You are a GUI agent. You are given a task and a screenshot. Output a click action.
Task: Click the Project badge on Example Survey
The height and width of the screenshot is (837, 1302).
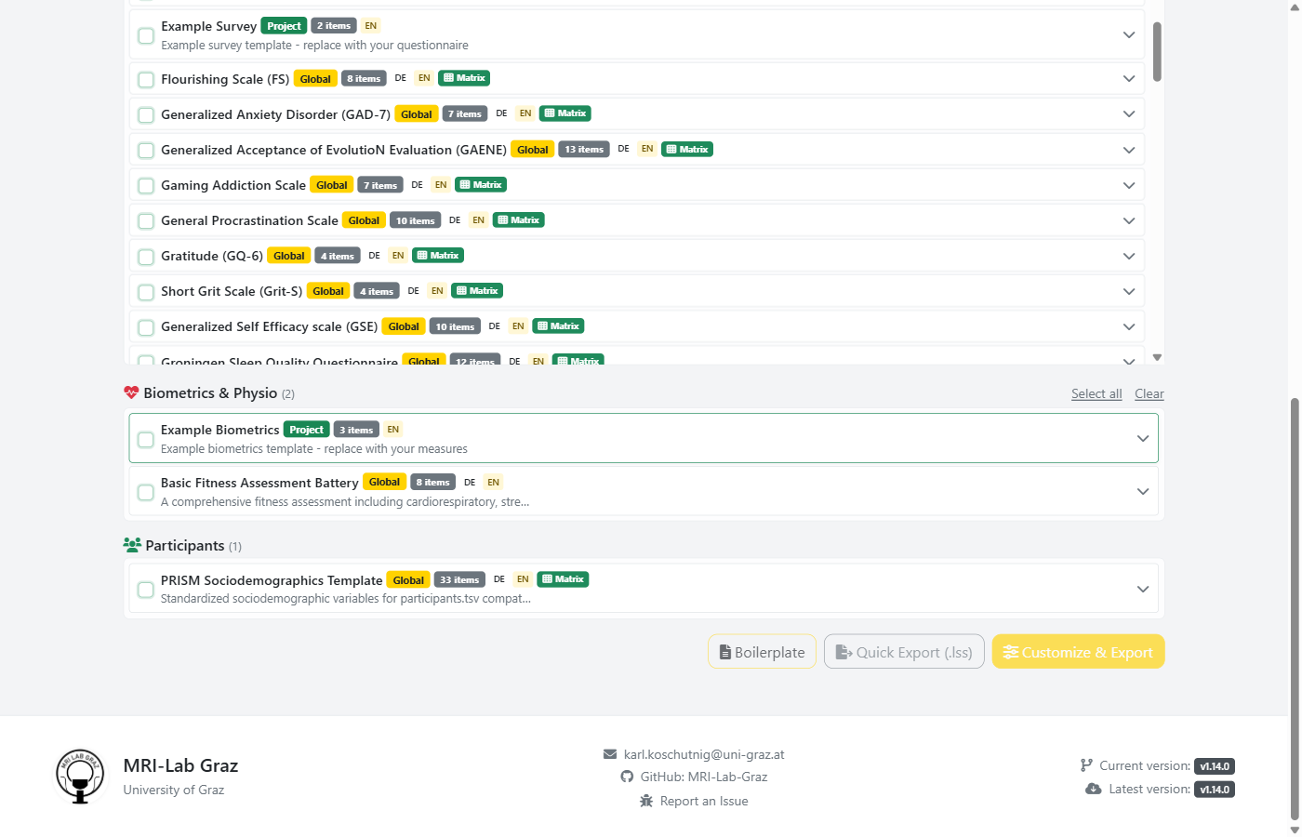pos(284,26)
